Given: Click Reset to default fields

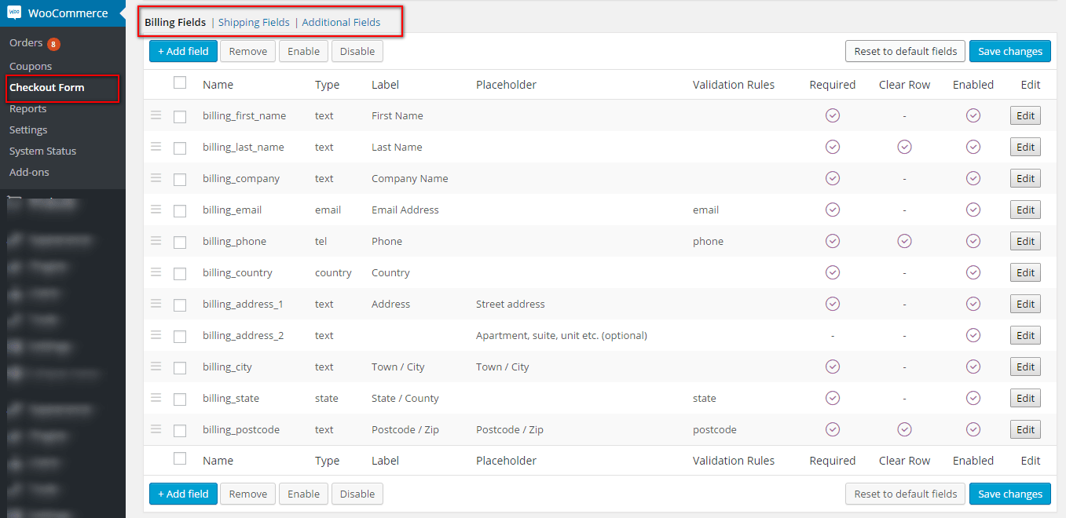Looking at the screenshot, I should [905, 50].
